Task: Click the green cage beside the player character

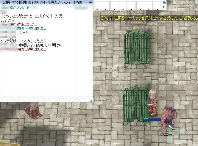Action: [136, 105]
